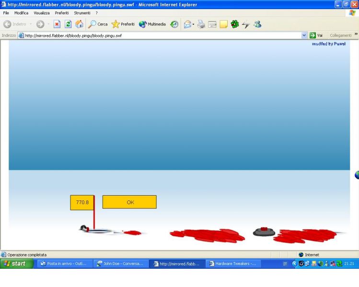This screenshot has height=287, width=359.
Task: Open Multimedia toolbar button
Action: [152, 24]
